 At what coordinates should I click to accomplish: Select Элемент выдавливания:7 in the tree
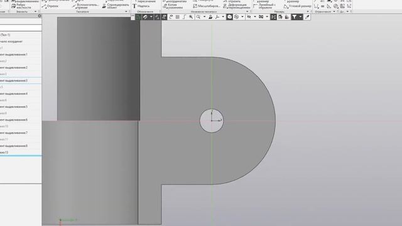(14, 133)
